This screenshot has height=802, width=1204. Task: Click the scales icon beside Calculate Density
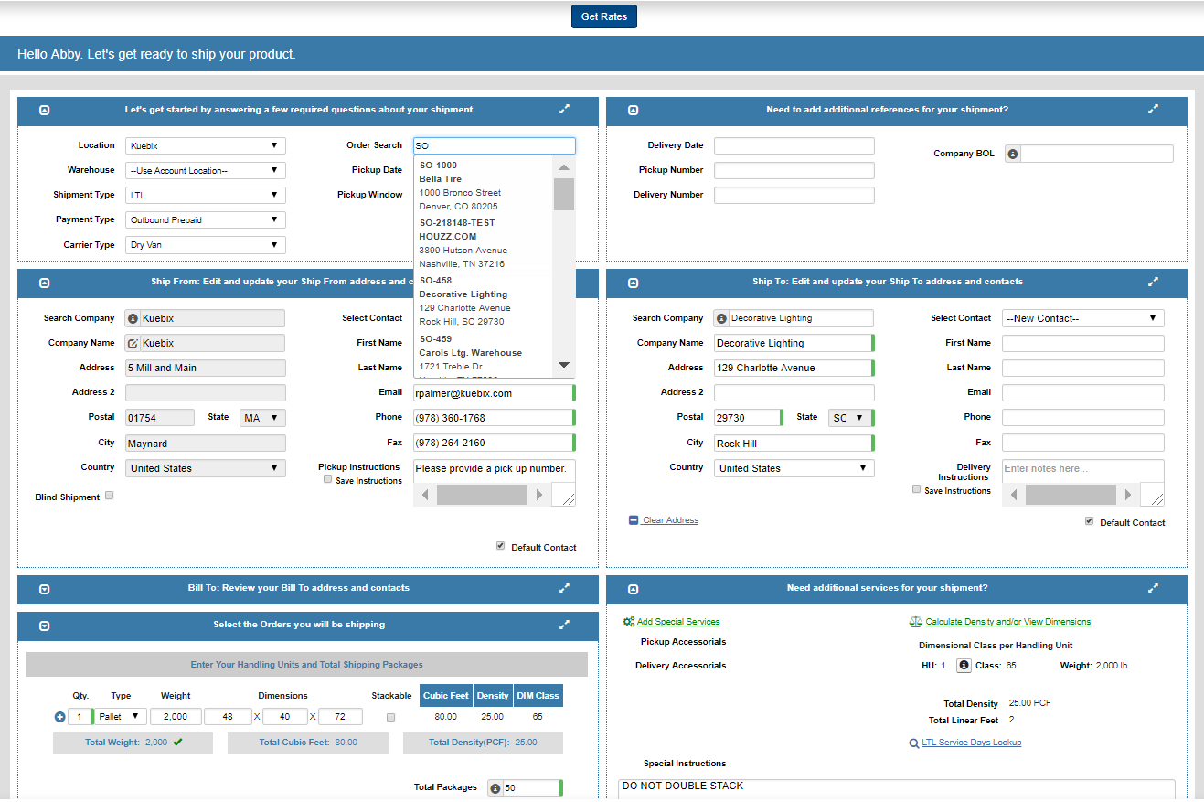point(914,621)
